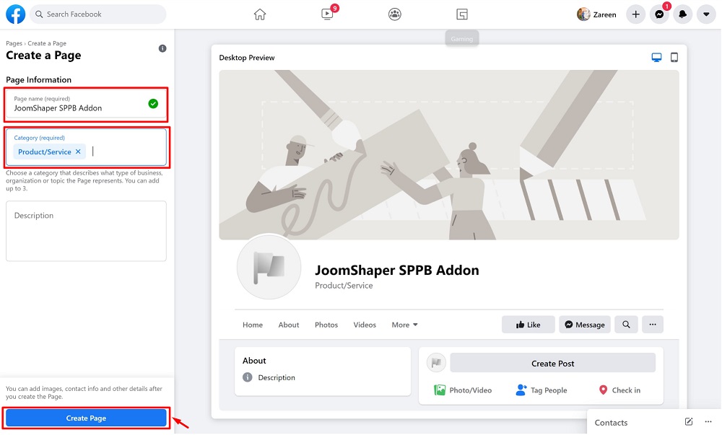This screenshot has height=435, width=722.
Task: Open the Home feed icon
Action: point(260,14)
